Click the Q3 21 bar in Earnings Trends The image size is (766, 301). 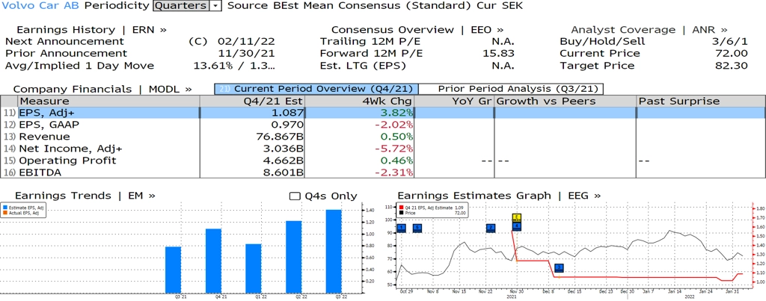[173, 270]
